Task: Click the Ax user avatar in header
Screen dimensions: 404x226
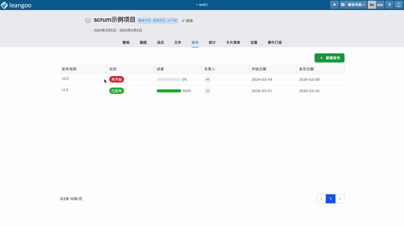Action: tap(372, 5)
